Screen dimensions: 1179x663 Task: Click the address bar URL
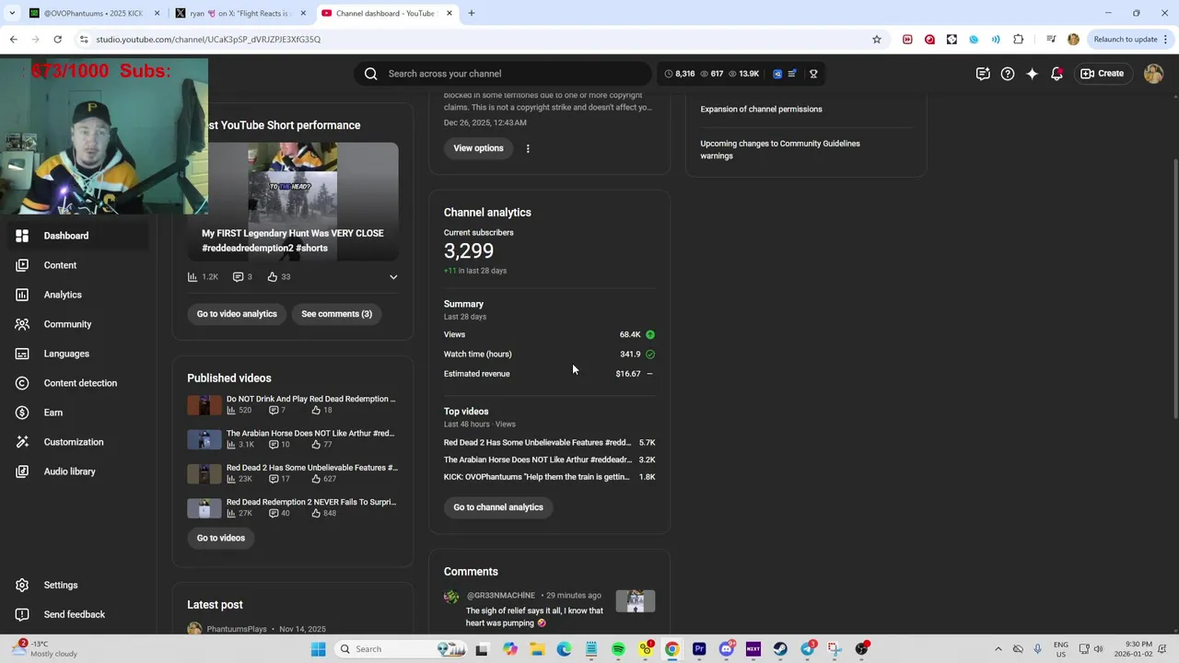coord(208,40)
